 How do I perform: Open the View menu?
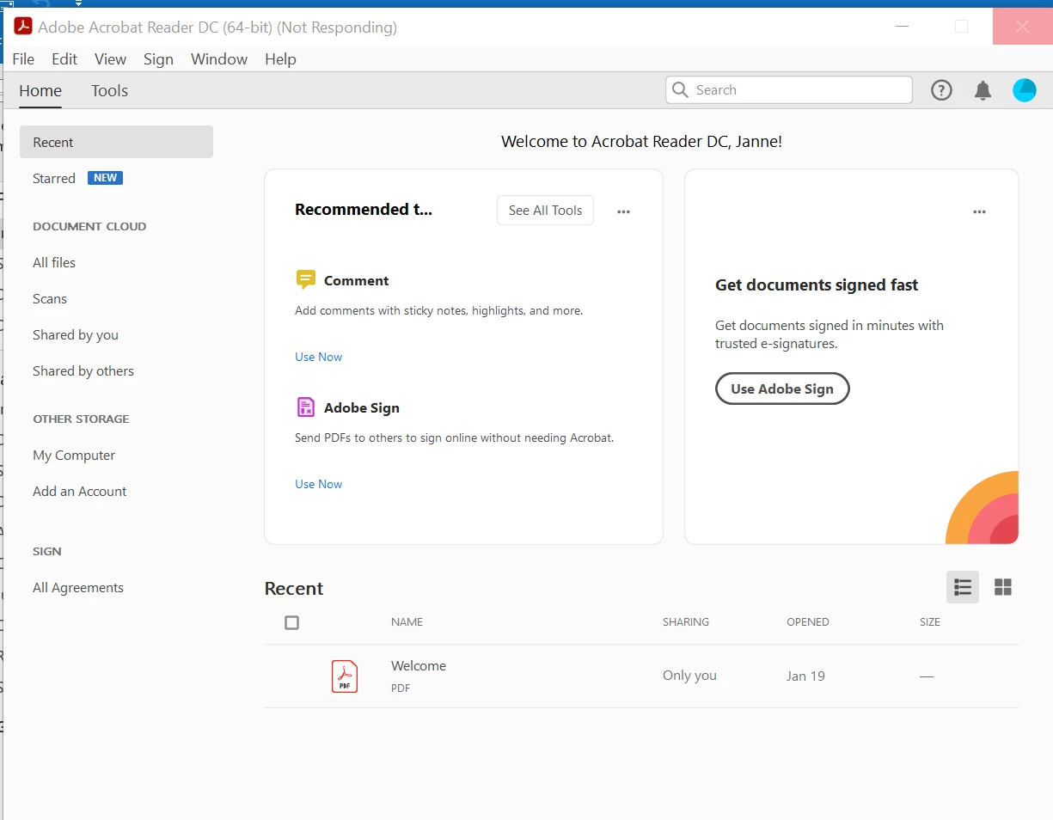111,58
